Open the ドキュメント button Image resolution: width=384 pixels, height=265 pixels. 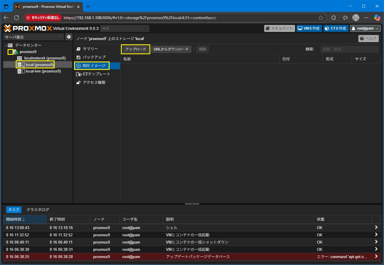280,28
